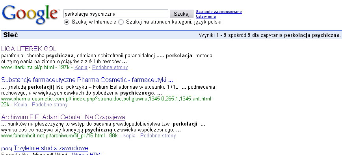Viewport: 342px width, 155px height.
Task: Open Szukanie zaawansowane link
Action: pos(219,12)
